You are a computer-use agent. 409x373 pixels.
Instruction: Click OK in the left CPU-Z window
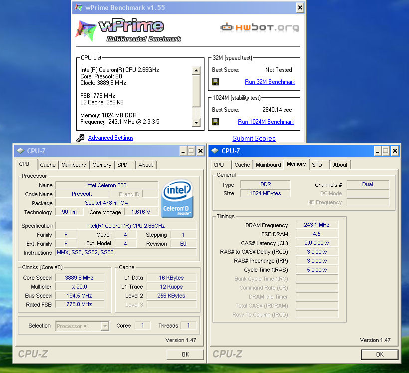click(185, 355)
